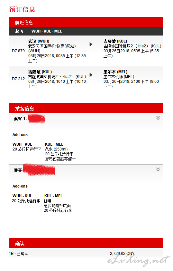Click the 起飞 WUH - KUL - MEL route bar
The image size is (173, 271).
point(86,31)
